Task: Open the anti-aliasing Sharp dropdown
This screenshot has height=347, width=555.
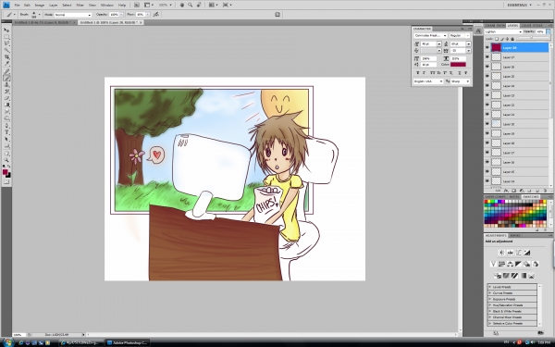Action: coord(461,81)
